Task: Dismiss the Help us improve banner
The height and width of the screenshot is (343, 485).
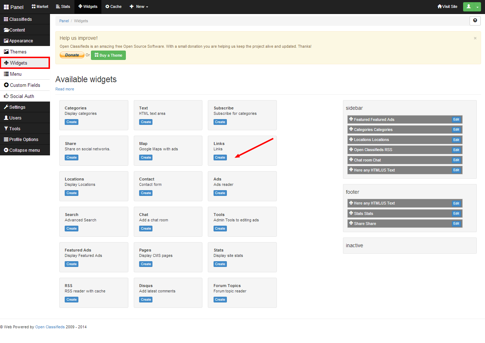Action: click(x=475, y=38)
